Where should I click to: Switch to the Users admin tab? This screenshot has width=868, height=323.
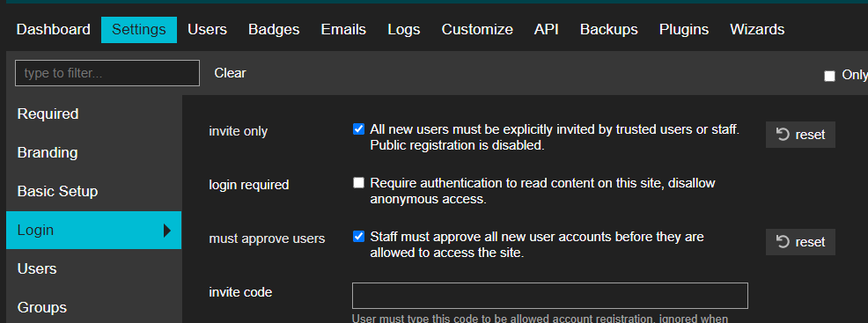207,29
